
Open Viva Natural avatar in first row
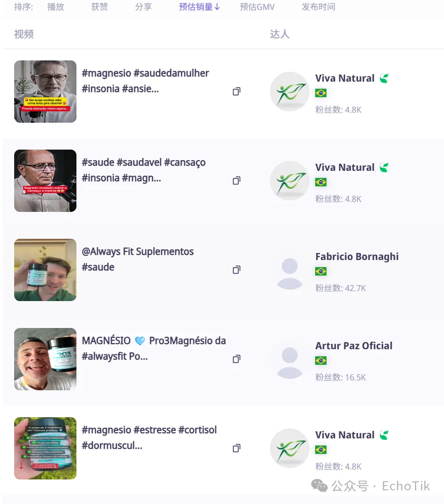[289, 92]
